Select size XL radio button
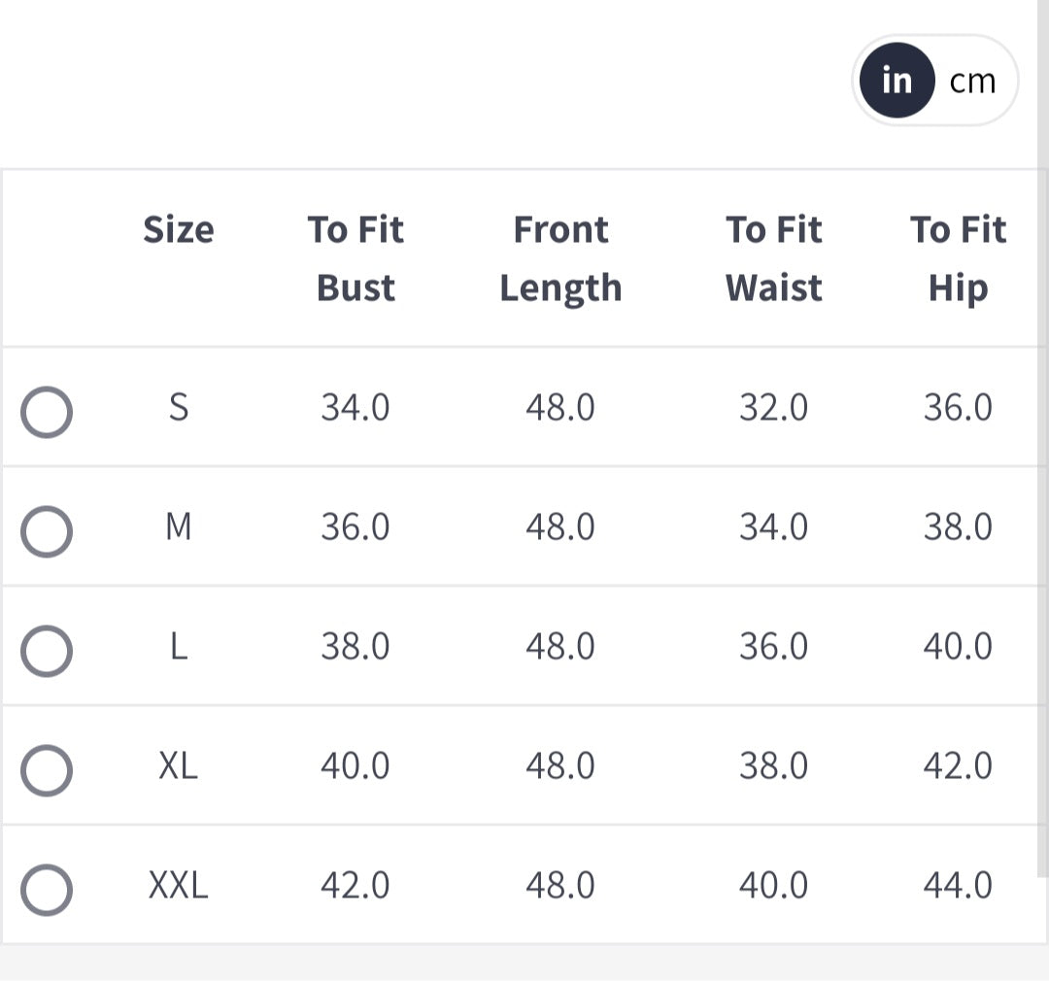 (47, 770)
